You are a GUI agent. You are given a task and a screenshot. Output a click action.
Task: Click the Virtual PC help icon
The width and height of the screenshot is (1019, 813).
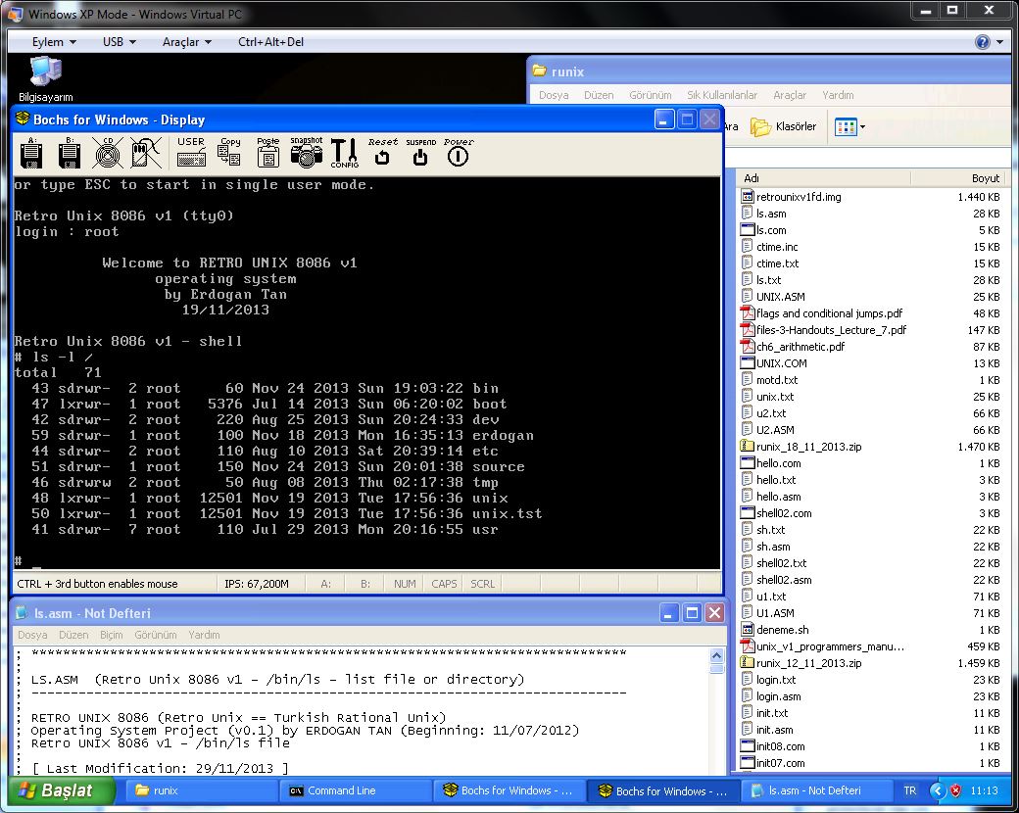983,42
